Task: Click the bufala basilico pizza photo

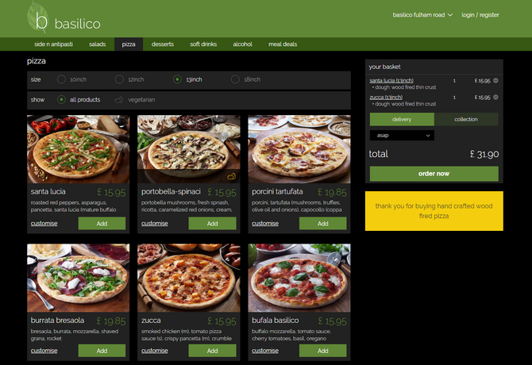Action: tap(299, 278)
